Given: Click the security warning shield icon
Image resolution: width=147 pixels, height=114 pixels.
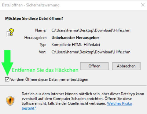Looking at the screenshot, I should (10, 101).
